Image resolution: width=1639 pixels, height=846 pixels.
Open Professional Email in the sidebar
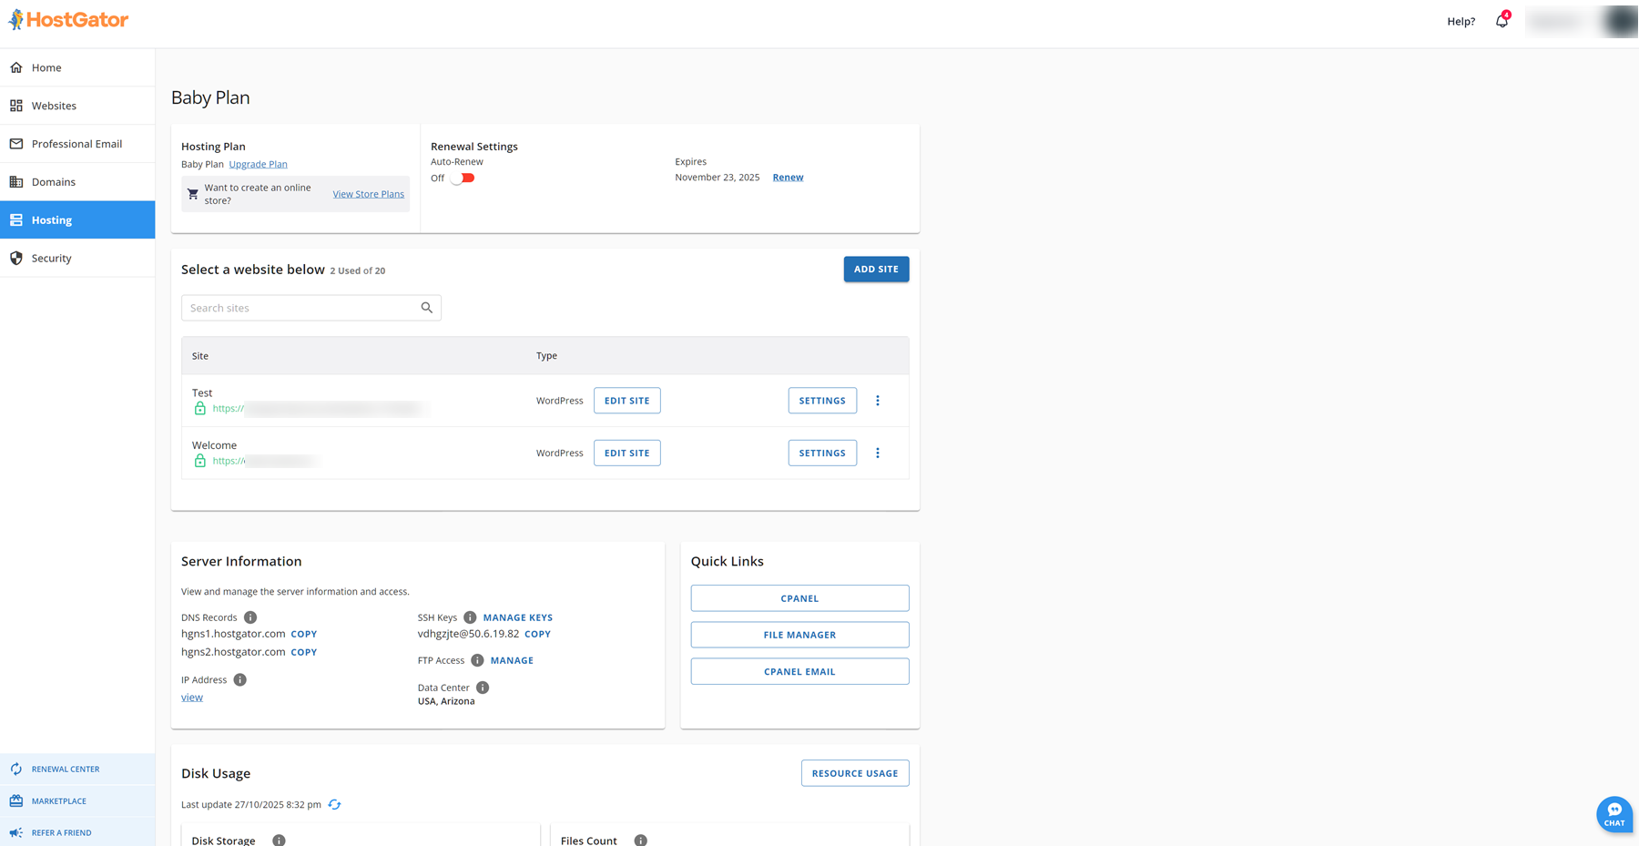76,144
